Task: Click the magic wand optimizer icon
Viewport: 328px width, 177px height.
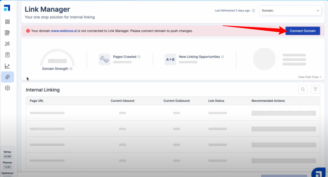Action: pyautogui.click(x=8, y=44)
